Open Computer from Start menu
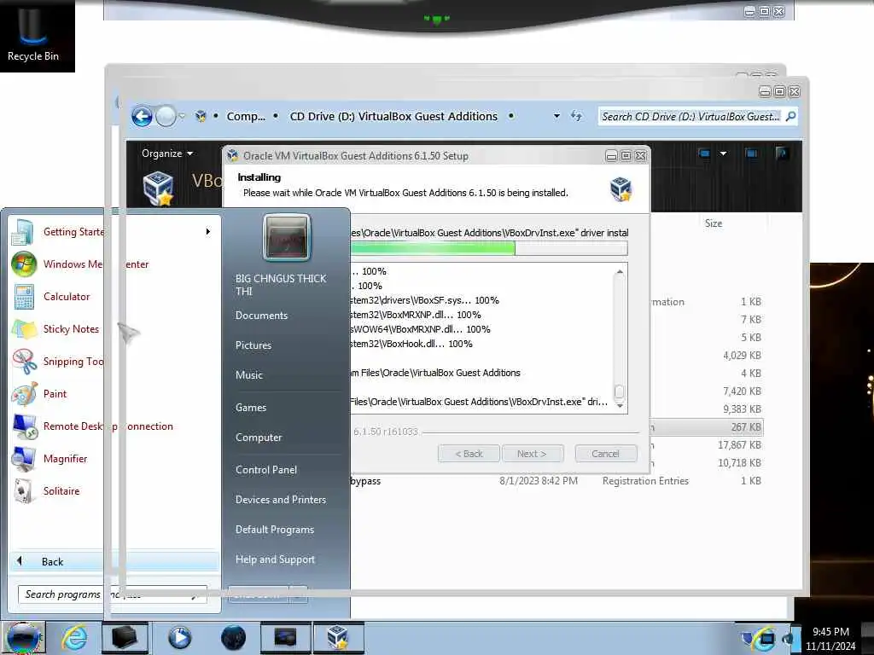This screenshot has height=655, width=874. click(x=259, y=438)
